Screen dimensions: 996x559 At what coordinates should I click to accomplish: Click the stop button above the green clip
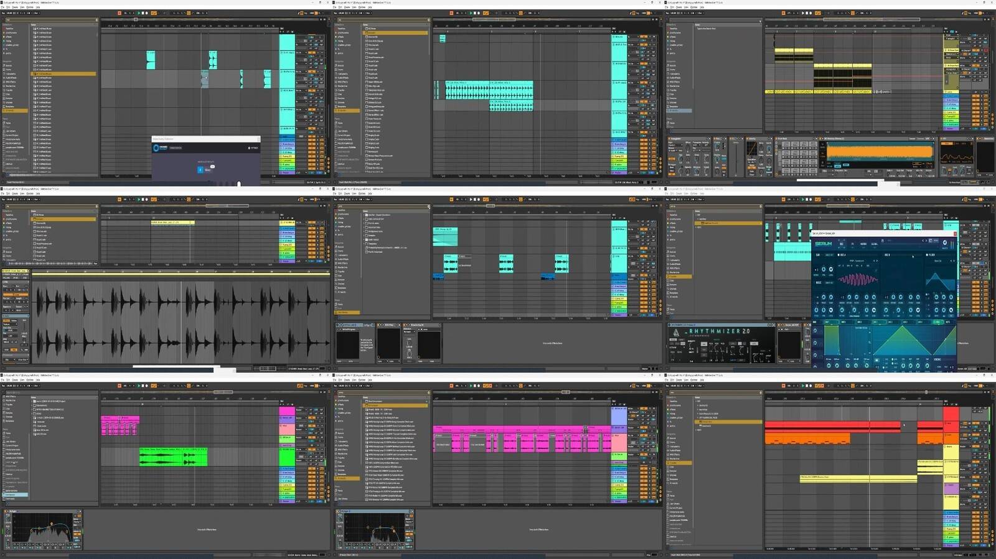(x=143, y=386)
